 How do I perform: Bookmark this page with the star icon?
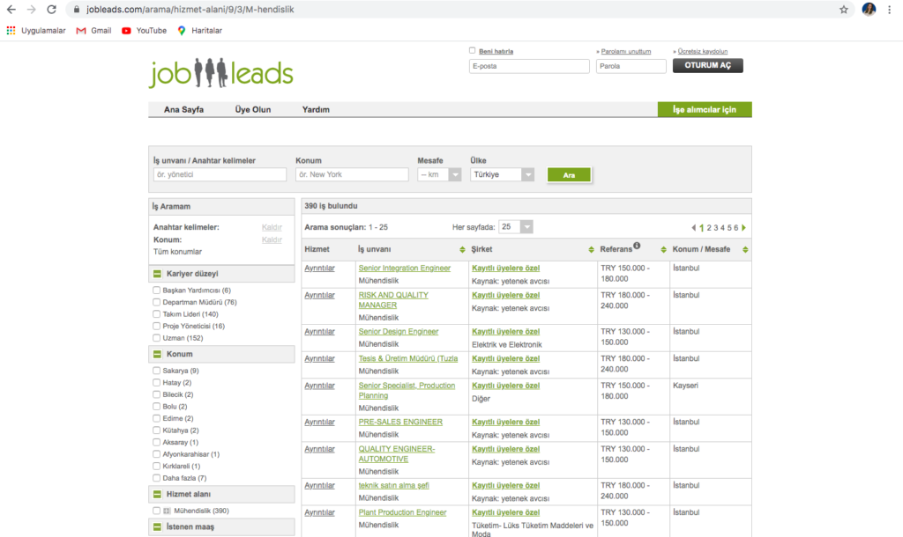[x=844, y=10]
